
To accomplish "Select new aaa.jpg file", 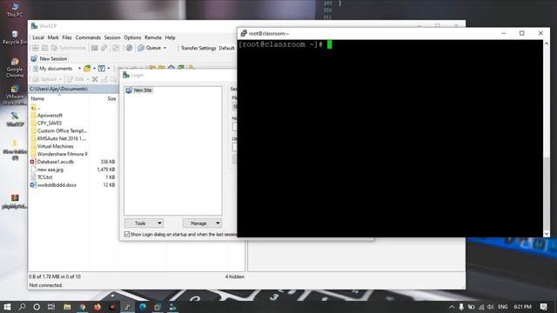I will (50, 170).
